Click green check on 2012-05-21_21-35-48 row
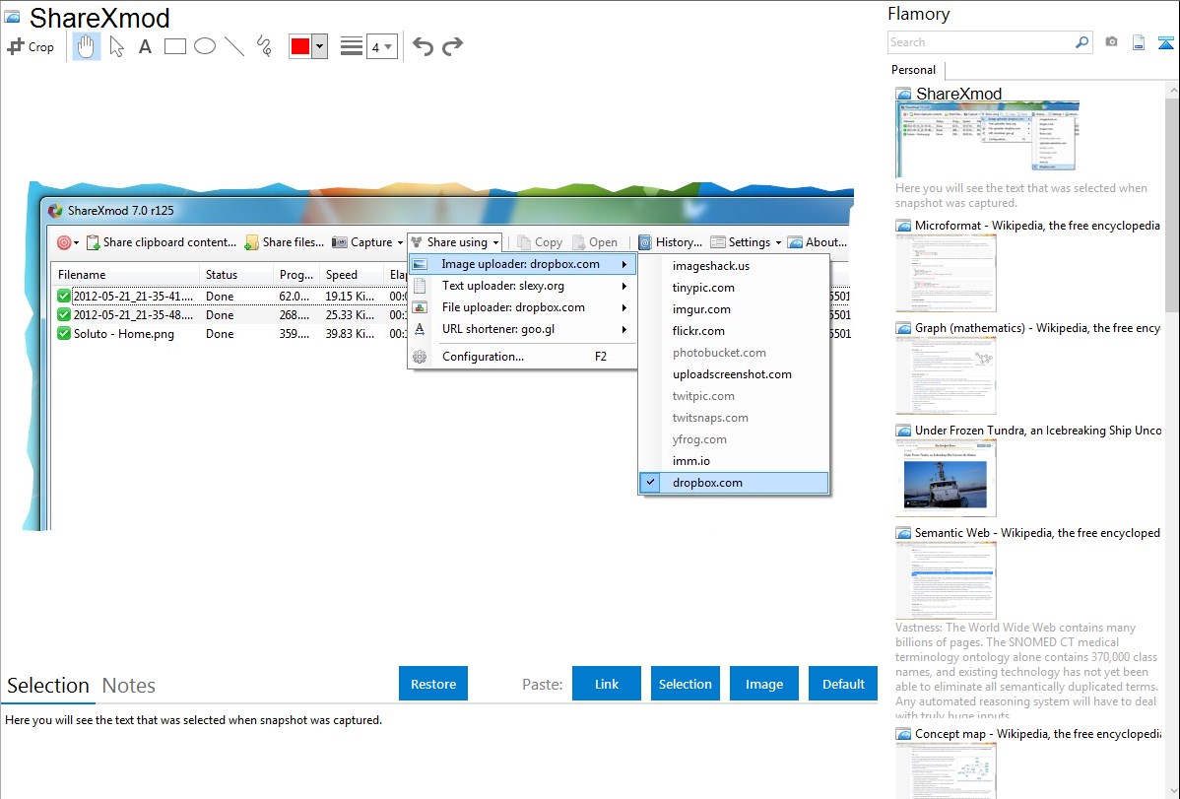 (64, 315)
